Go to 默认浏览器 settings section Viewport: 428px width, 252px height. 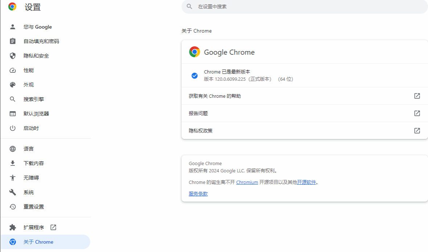click(36, 114)
